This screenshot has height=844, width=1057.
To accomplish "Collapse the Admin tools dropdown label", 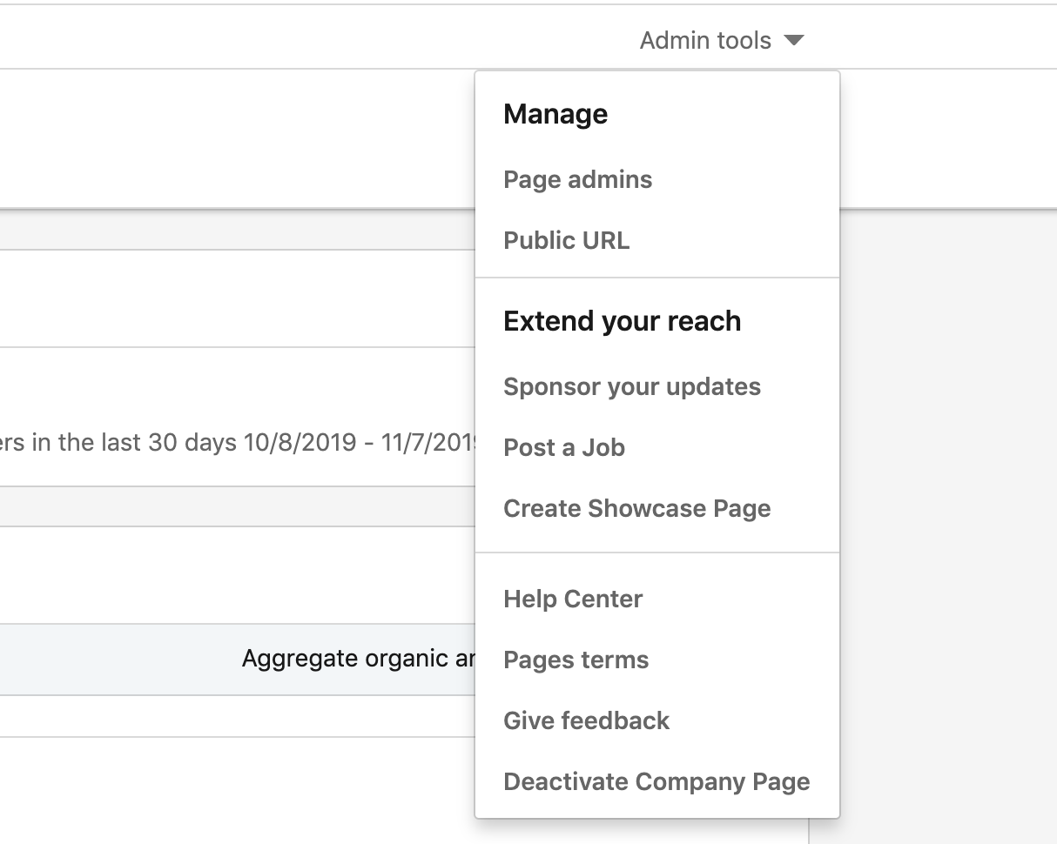I will tap(705, 41).
